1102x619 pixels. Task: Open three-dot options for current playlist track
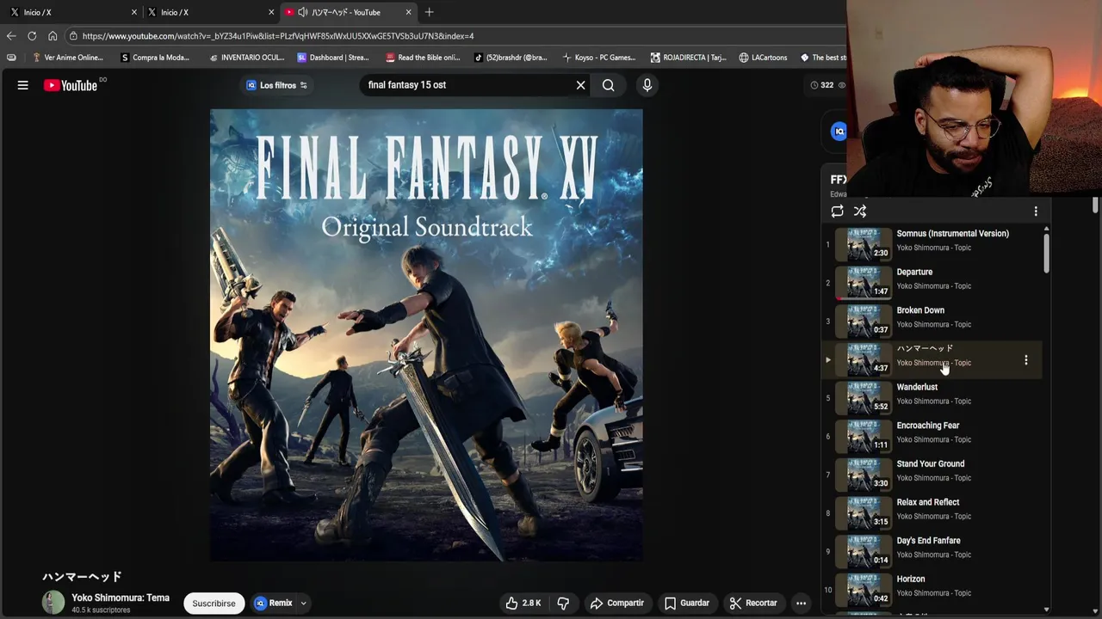tap(1026, 360)
